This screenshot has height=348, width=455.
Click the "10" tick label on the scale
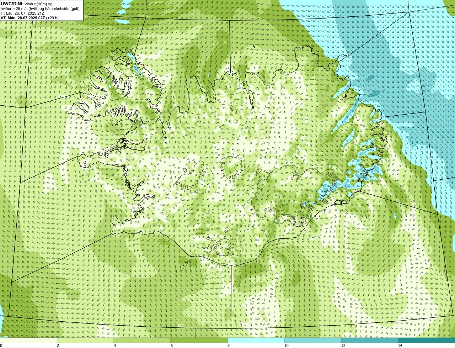click(x=286, y=346)
